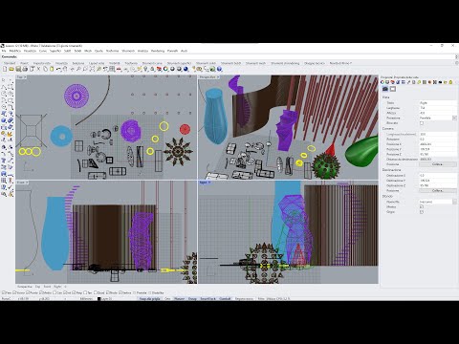Open the Superfici menu
This screenshot has height=344, width=459.
pos(55,51)
